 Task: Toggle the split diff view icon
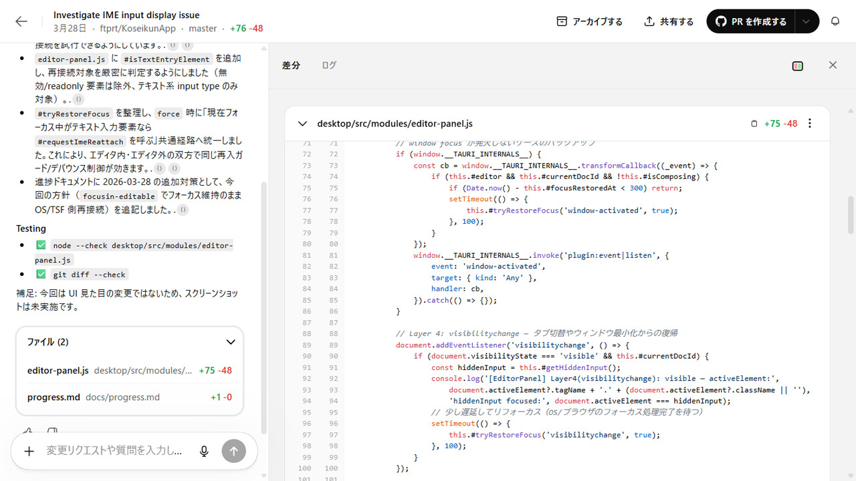797,65
